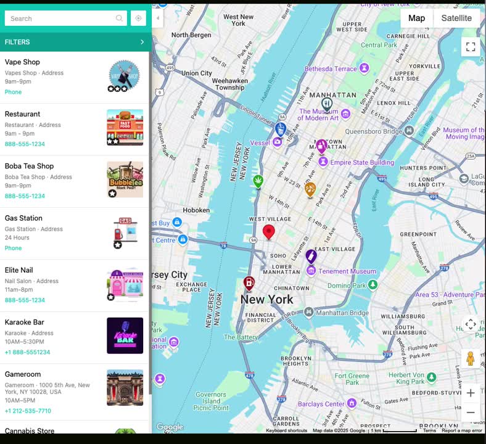Open the map Terms link
Screen dimensions: 486x444
(429, 430)
